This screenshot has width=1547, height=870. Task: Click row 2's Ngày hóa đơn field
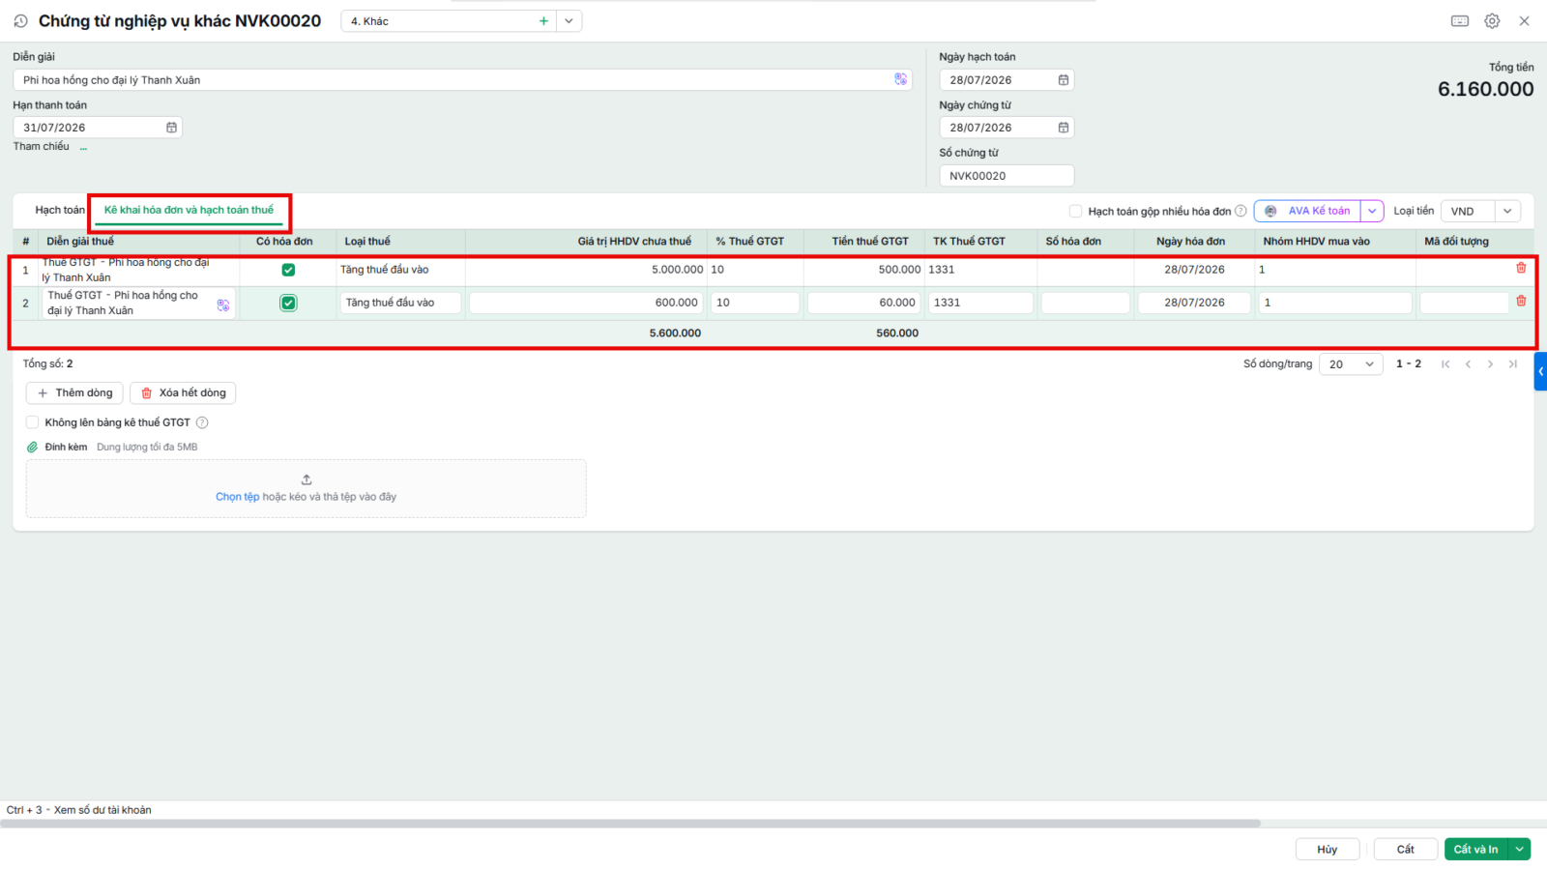(1194, 303)
